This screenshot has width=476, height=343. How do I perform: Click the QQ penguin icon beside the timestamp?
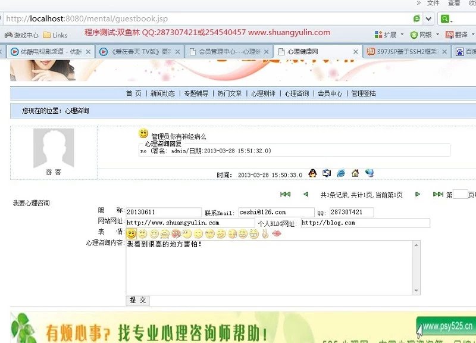tap(312, 173)
